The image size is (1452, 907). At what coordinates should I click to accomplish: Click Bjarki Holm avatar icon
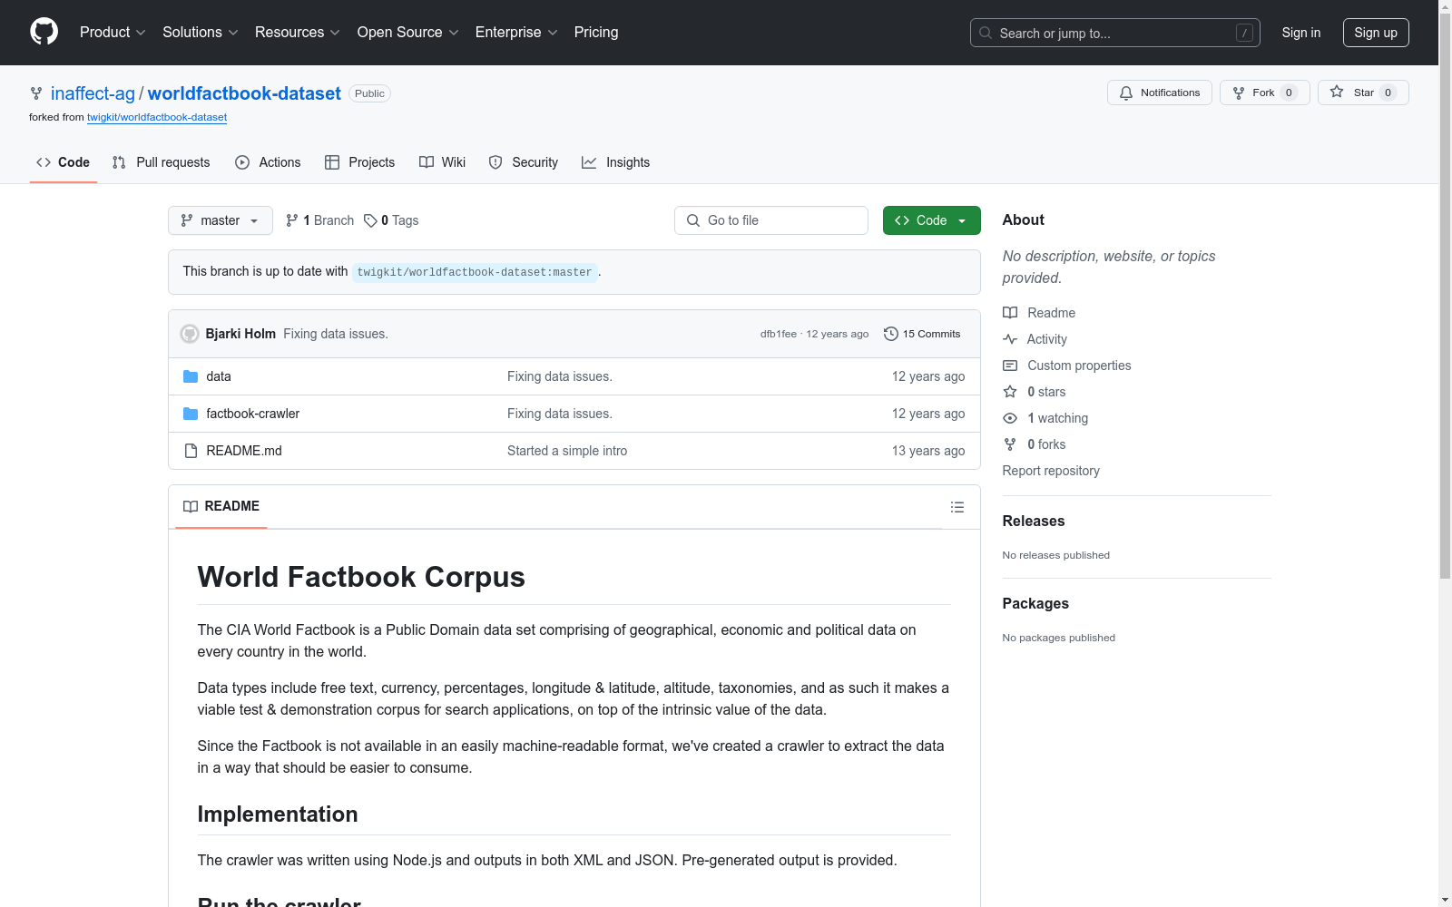coord(190,334)
